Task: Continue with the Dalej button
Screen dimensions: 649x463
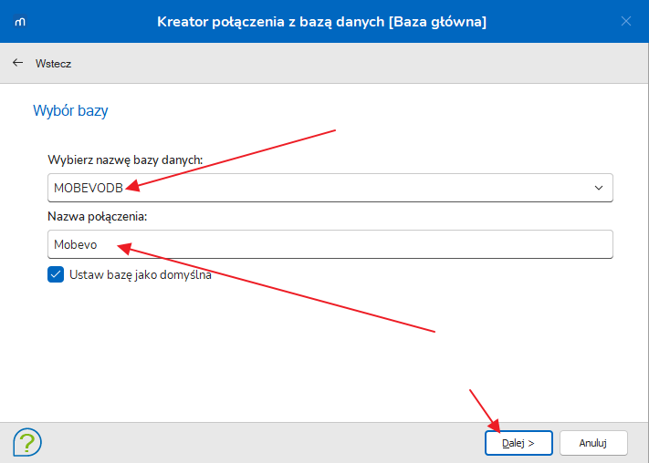Action: click(518, 443)
